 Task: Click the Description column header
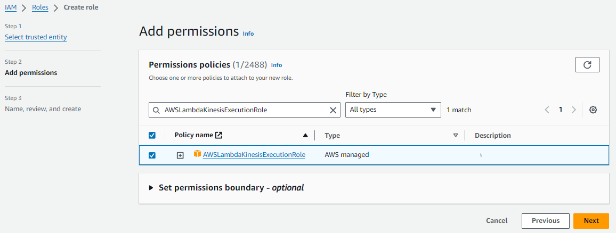point(493,135)
